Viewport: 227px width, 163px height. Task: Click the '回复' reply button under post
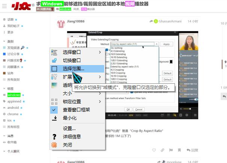click(191, 150)
